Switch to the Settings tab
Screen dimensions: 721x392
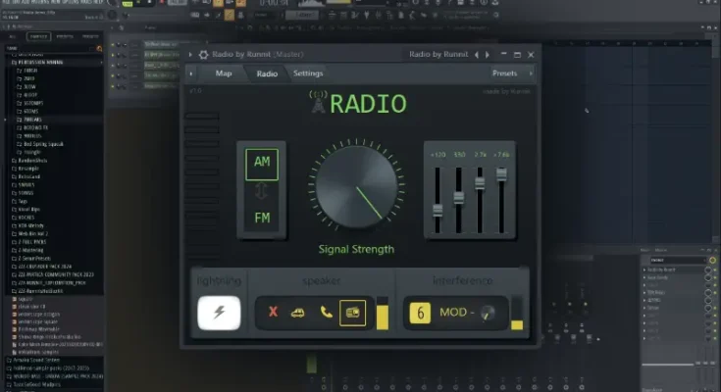307,73
